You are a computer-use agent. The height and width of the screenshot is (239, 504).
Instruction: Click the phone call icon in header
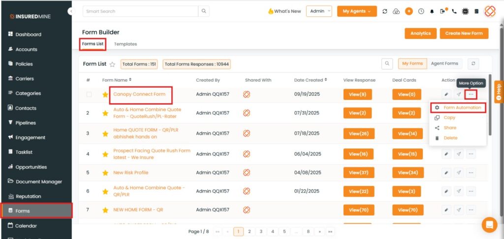(x=454, y=11)
